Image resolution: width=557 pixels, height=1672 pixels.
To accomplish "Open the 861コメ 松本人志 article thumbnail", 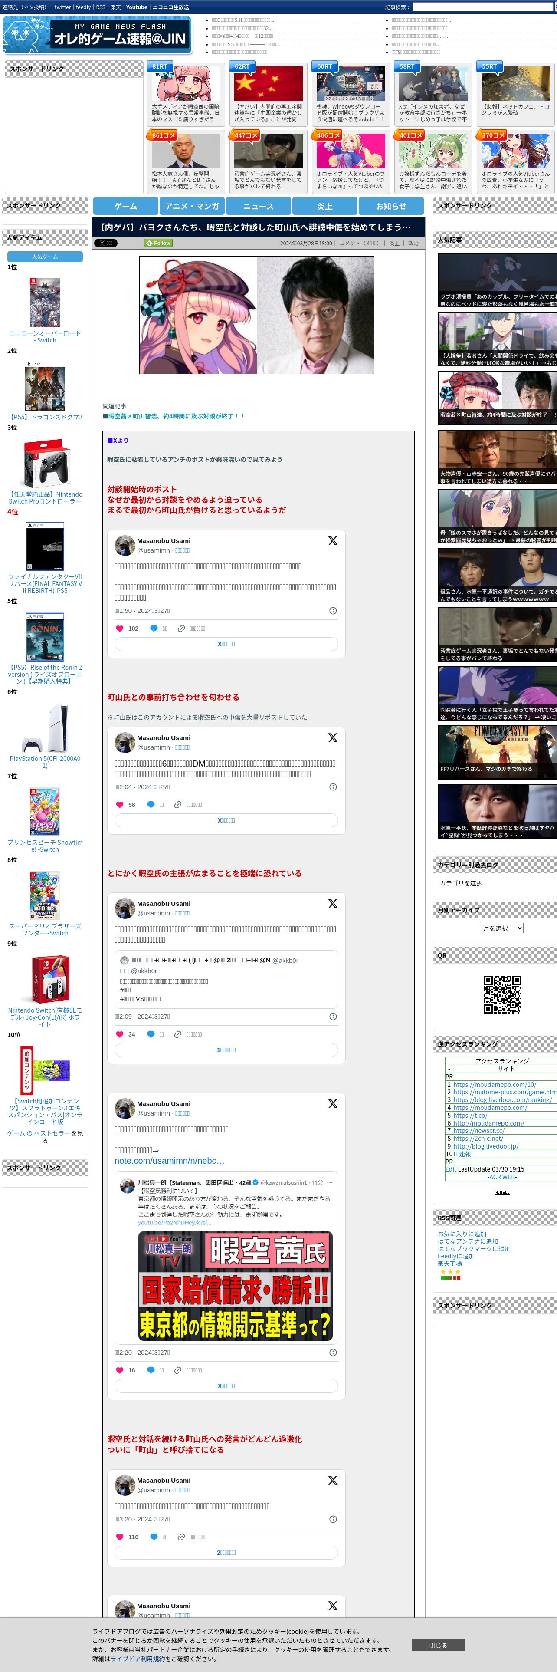I will point(186,151).
